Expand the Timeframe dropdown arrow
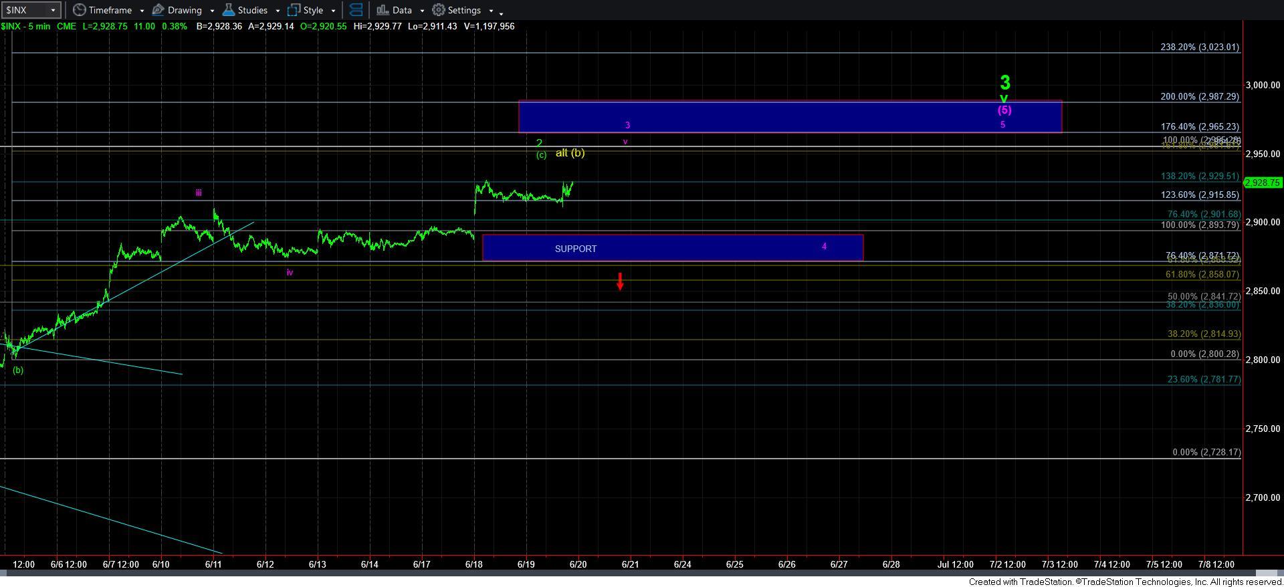 (x=142, y=11)
